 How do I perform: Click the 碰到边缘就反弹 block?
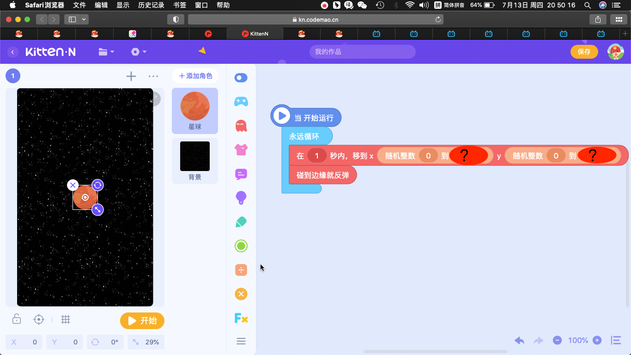[323, 175]
